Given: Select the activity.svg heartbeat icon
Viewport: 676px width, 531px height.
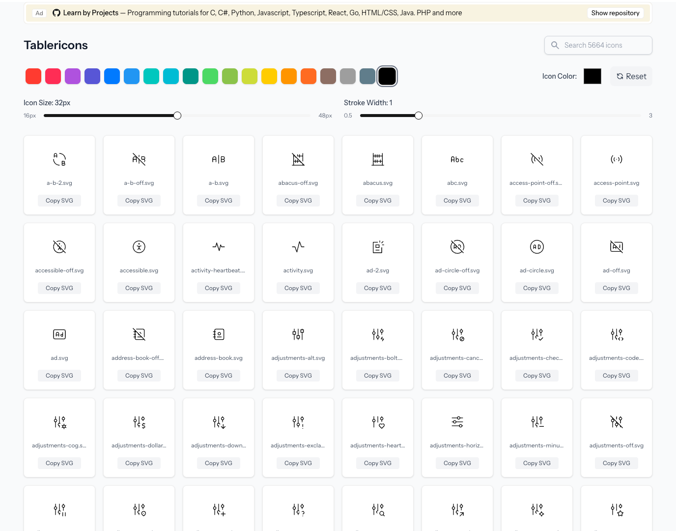Looking at the screenshot, I should 298,246.
